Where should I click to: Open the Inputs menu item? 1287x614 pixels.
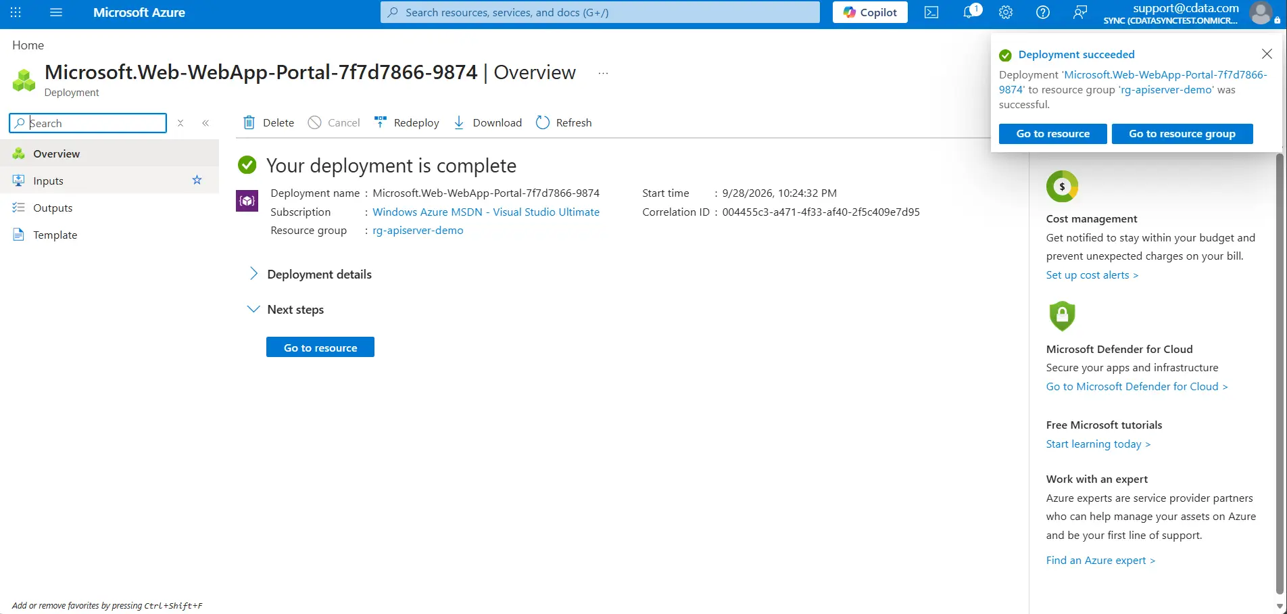coord(110,181)
